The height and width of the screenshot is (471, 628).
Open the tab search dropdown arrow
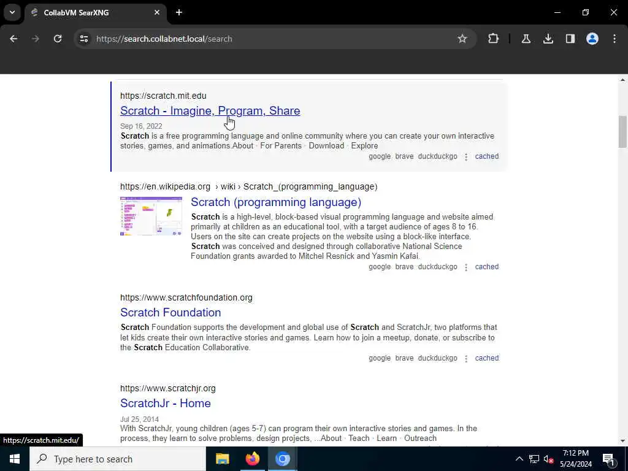[12, 12]
